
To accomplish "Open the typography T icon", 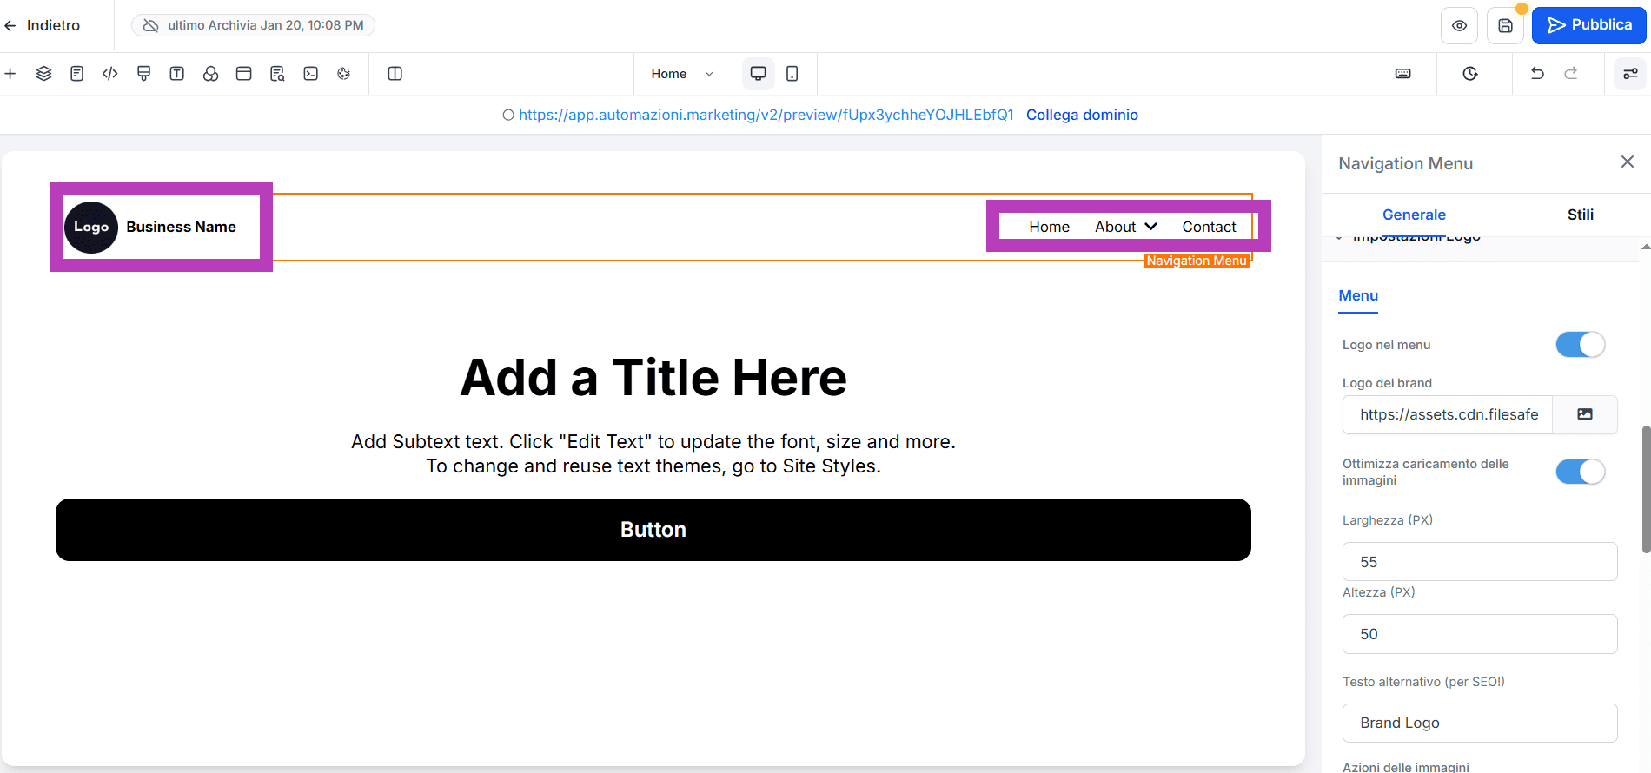I will click(177, 74).
